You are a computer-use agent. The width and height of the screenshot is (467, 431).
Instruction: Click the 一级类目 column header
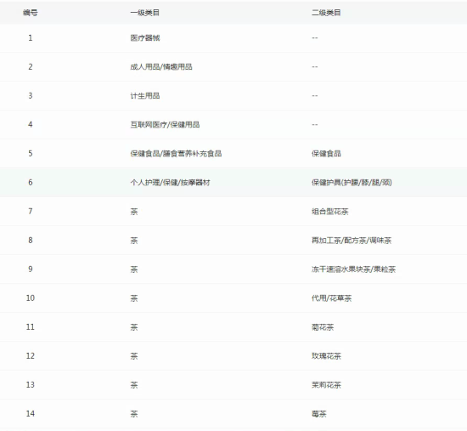(x=144, y=13)
